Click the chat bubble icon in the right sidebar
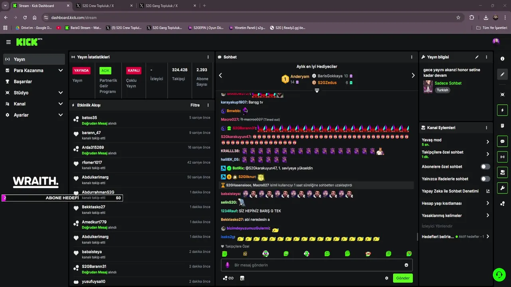 (502, 141)
